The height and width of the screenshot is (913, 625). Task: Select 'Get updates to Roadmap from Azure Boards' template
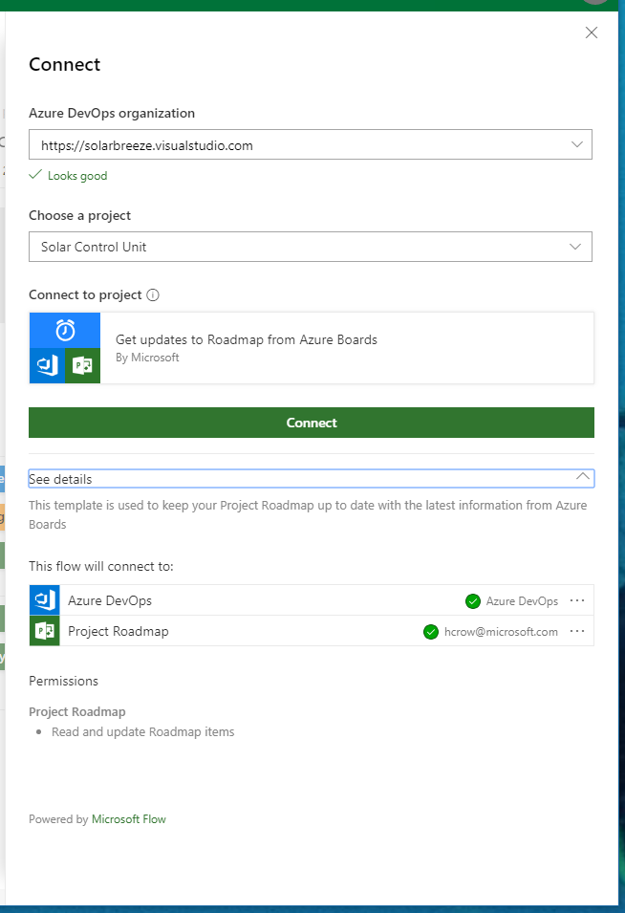pyautogui.click(x=312, y=348)
